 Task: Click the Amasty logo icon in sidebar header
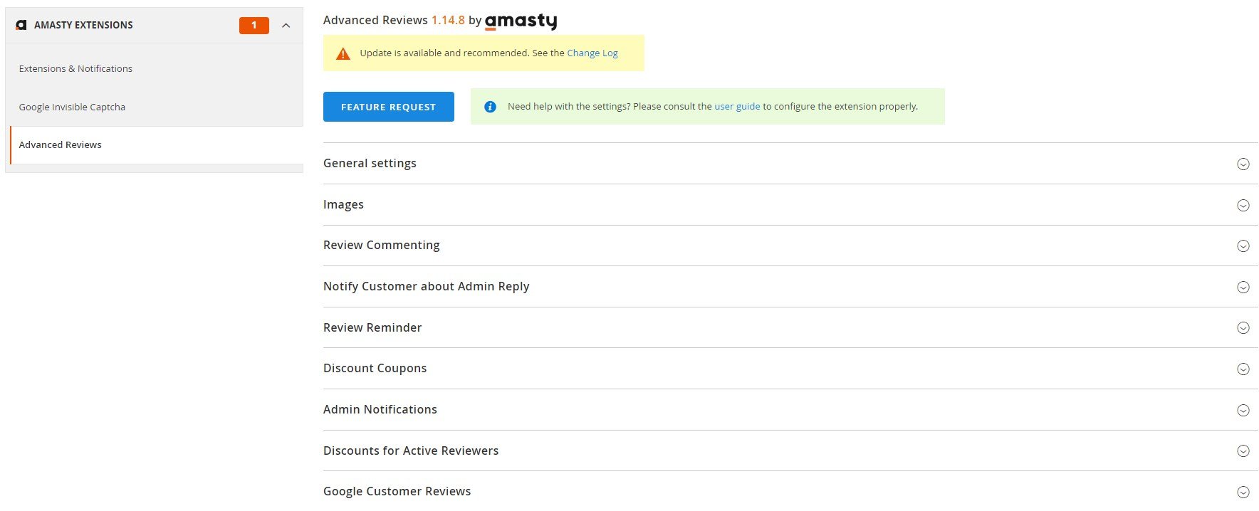point(21,25)
